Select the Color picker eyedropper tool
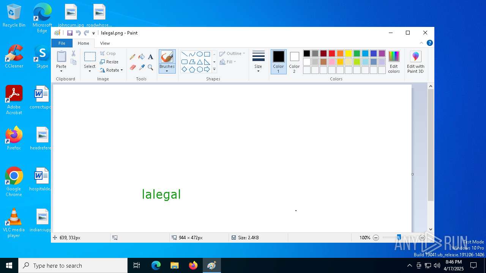 pos(142,67)
